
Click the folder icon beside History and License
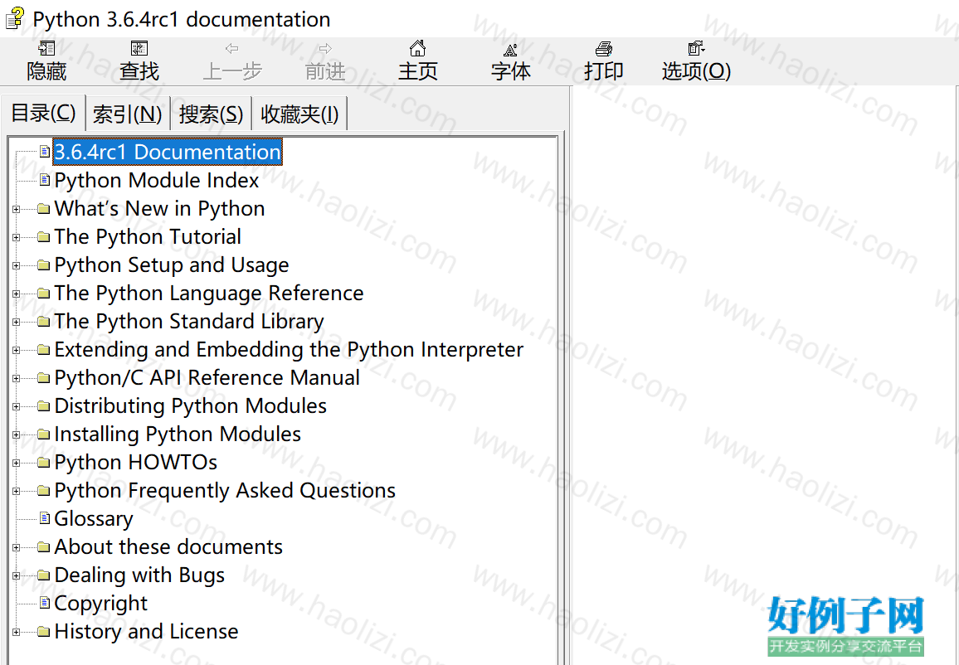pyautogui.click(x=43, y=631)
